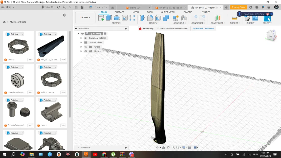Collapse the Unsaved root node

coord(78,34)
